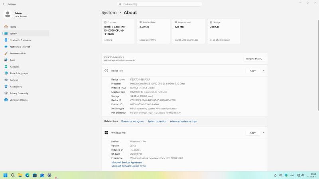Open the volume speaker tray icon
Image resolution: width=319 pixels, height=179 pixels.
pos(303,175)
